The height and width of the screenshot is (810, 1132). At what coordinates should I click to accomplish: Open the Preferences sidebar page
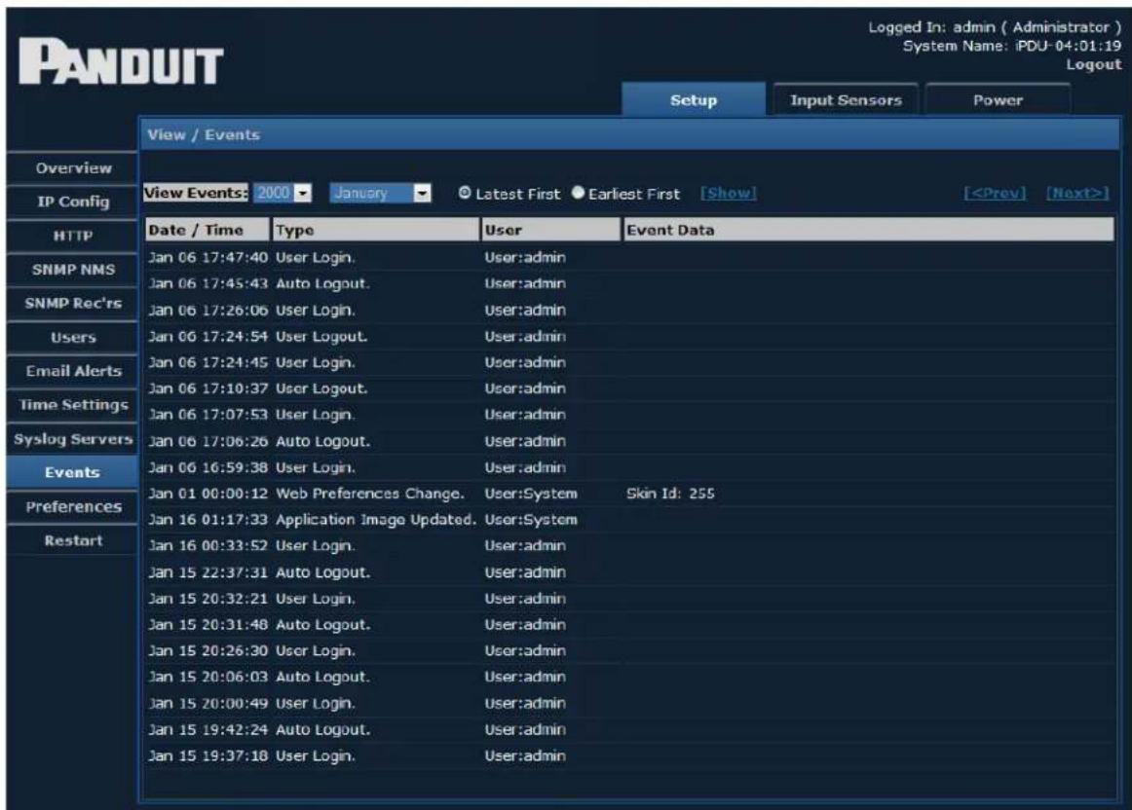pos(73,507)
